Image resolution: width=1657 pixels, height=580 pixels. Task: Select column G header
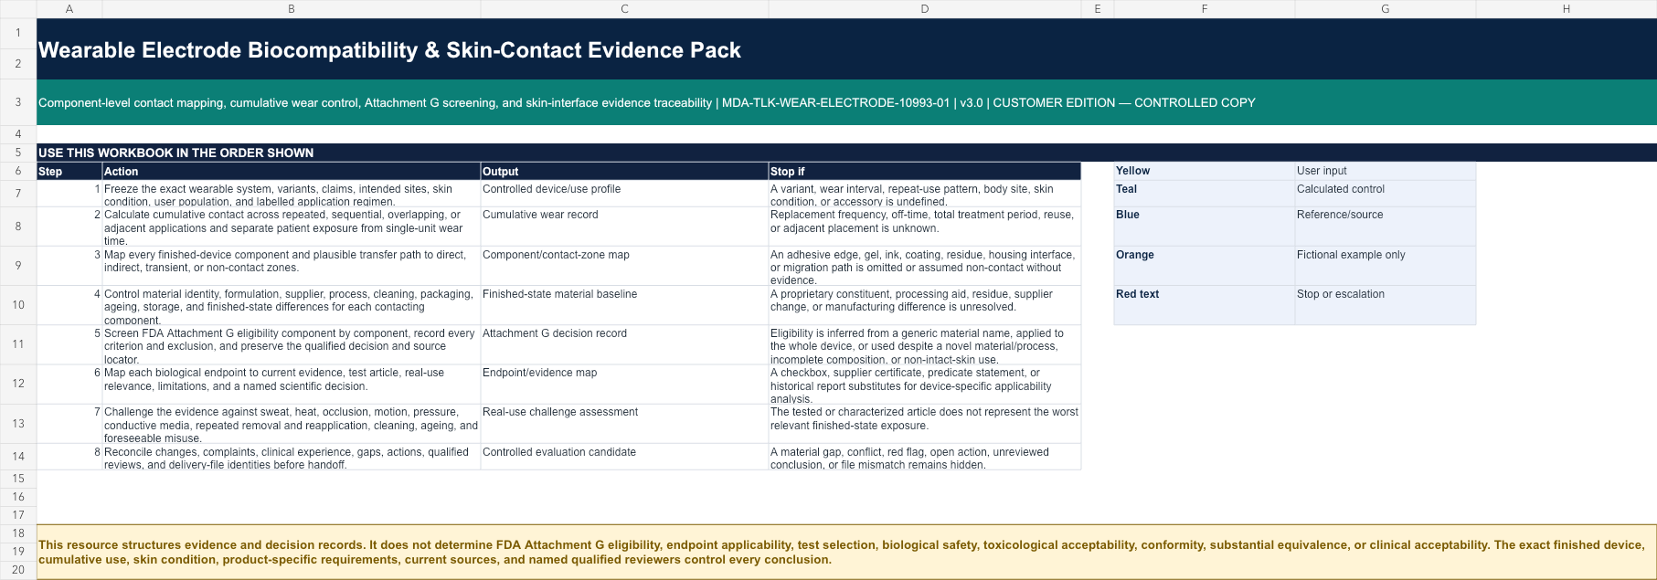(x=1386, y=8)
